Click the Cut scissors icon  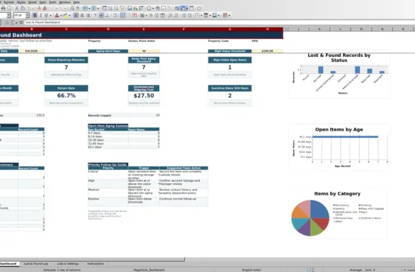(17, 8)
